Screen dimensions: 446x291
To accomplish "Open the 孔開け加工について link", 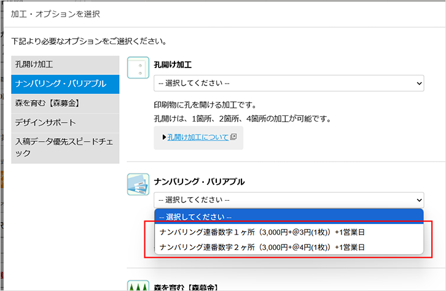I will coord(198,138).
